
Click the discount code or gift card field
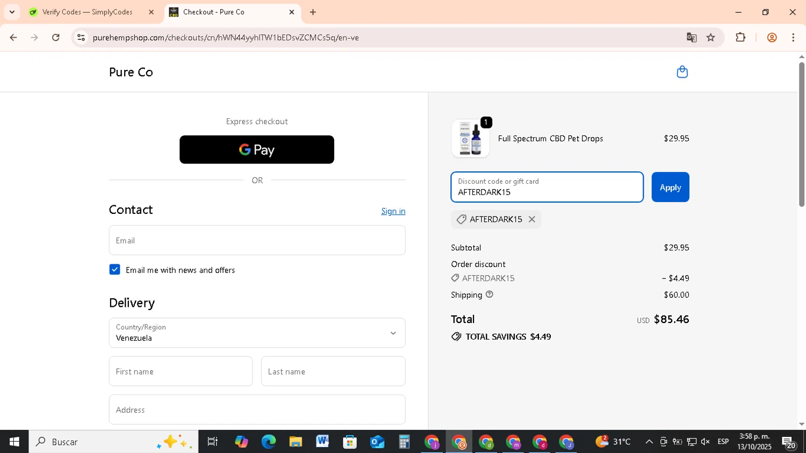coord(547,187)
